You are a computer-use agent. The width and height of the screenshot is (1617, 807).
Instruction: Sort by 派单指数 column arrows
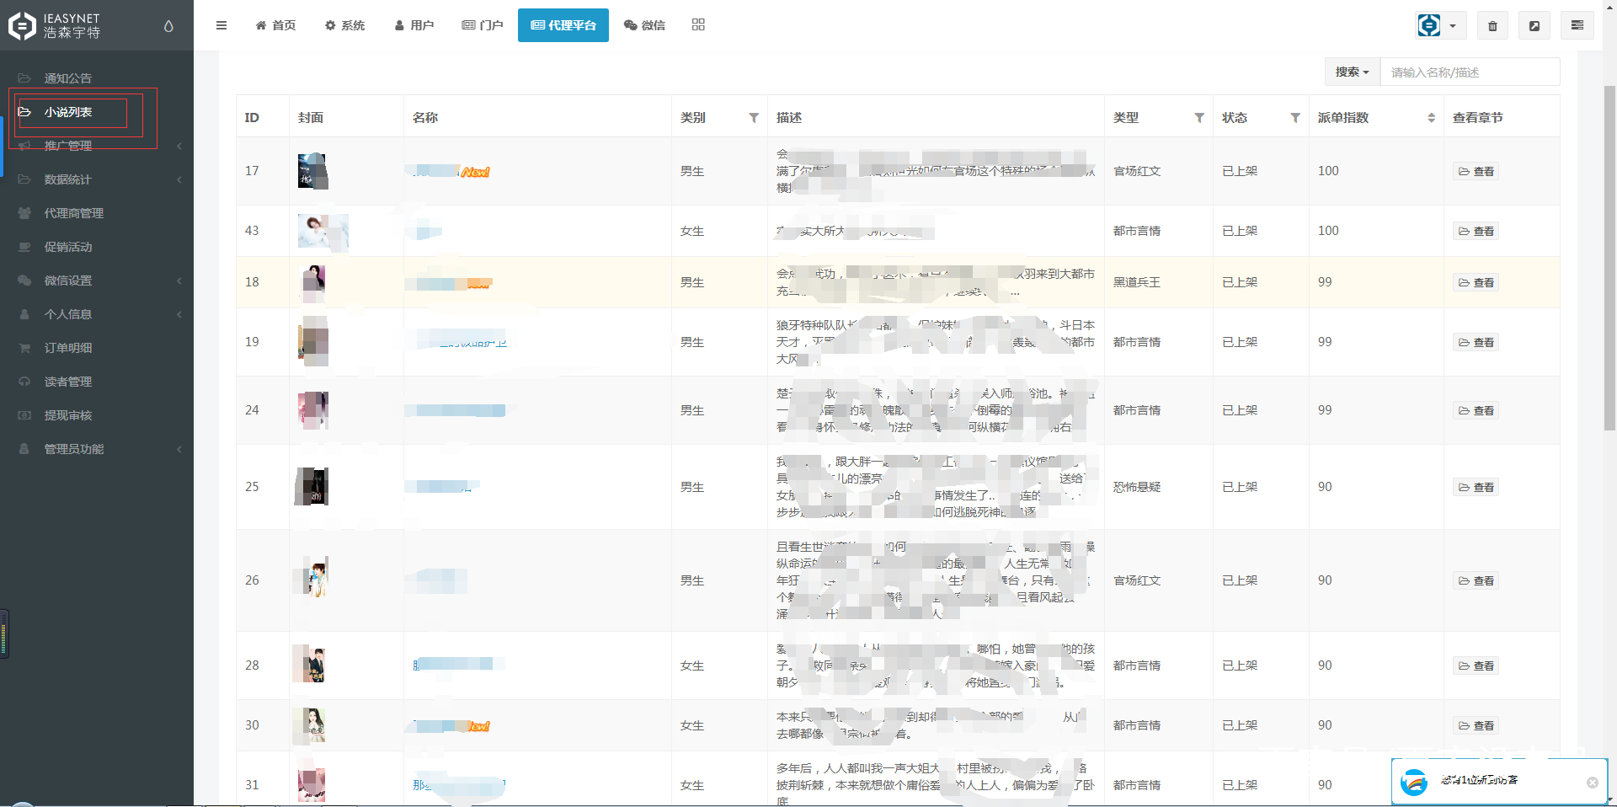pos(1431,118)
